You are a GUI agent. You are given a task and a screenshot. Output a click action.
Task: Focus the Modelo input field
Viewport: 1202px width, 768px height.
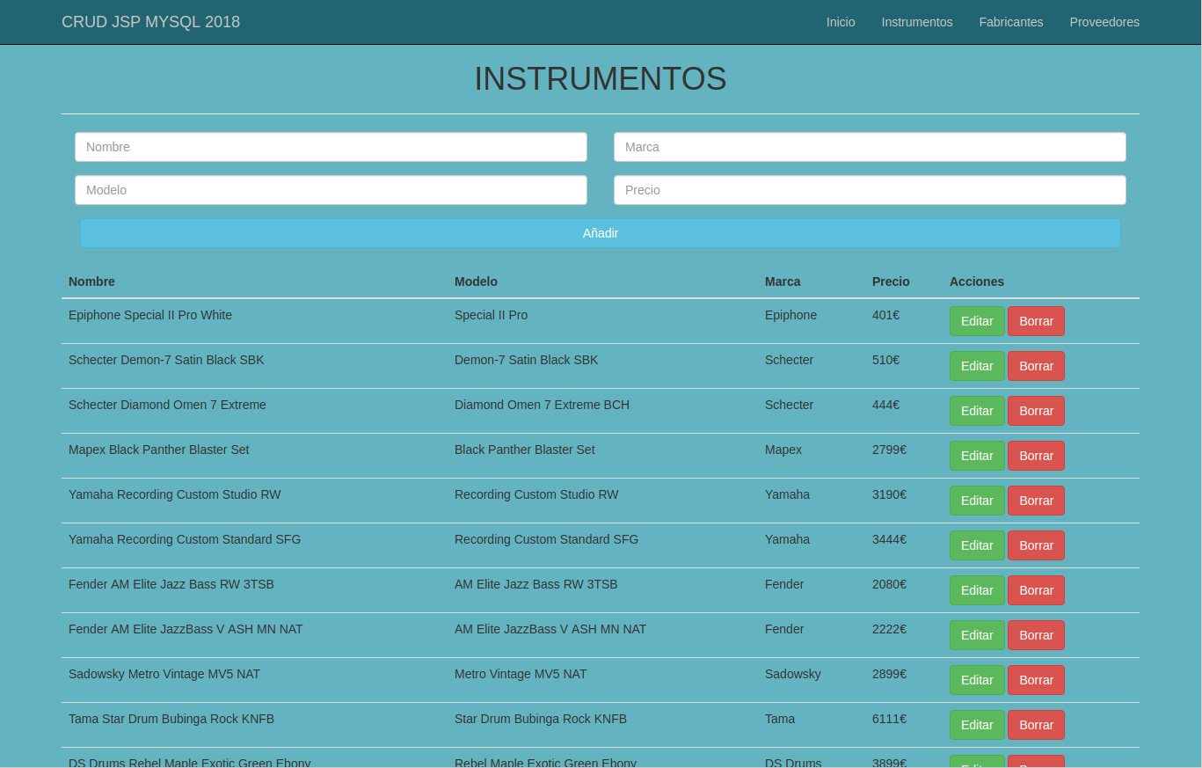pyautogui.click(x=331, y=190)
